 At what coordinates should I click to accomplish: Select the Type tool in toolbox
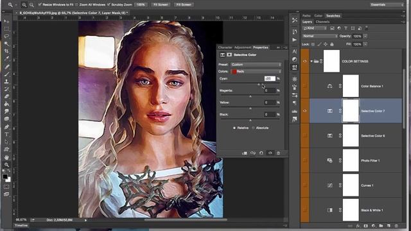point(7,134)
